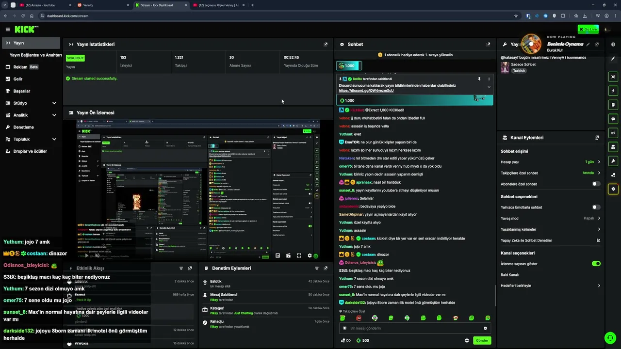The width and height of the screenshot is (621, 349).
Task: Pop out the Yayın İstatistikleri panel
Action: pyautogui.click(x=326, y=44)
